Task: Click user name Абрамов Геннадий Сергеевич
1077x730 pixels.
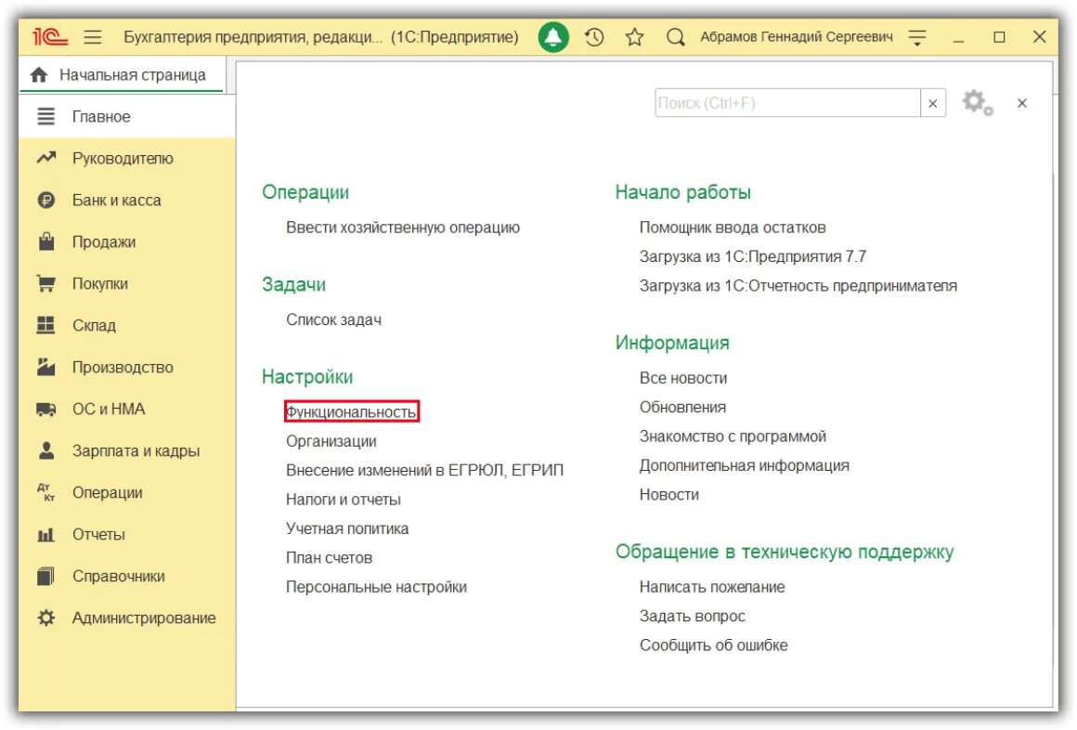Action: pos(797,37)
